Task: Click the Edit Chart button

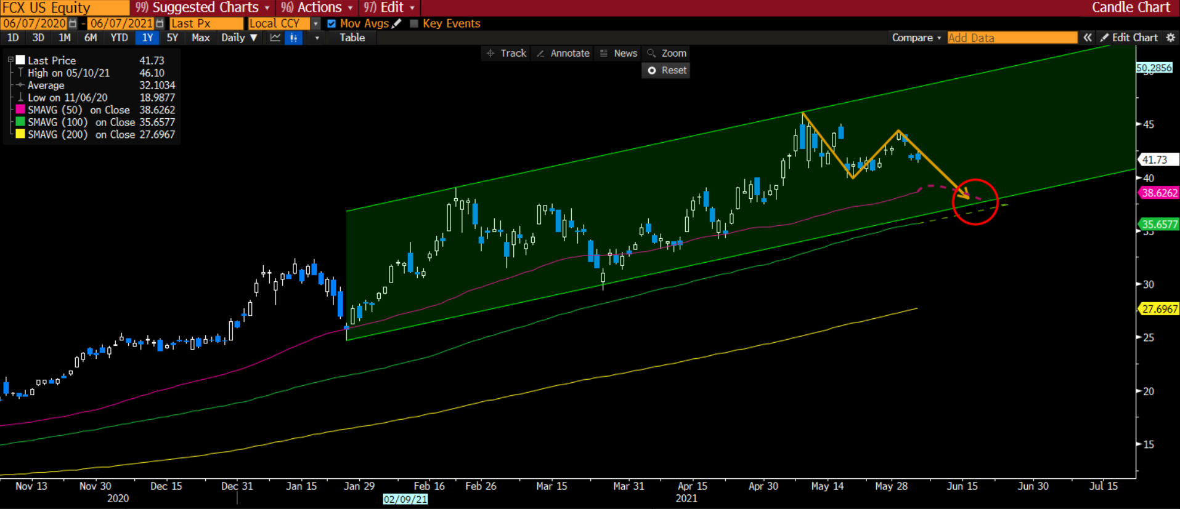Action: click(x=1129, y=38)
